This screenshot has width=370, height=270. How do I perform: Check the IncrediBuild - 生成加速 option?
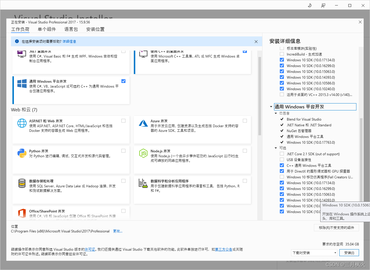(x=282, y=54)
